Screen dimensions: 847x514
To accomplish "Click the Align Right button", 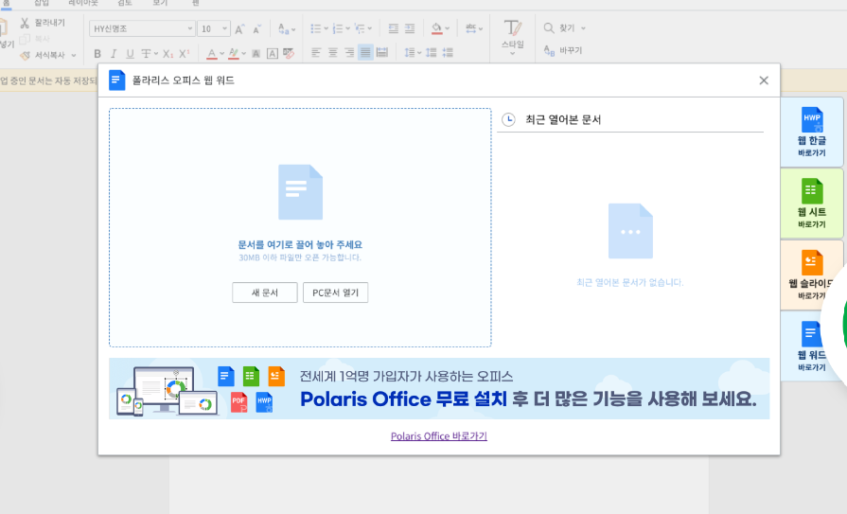I will pyautogui.click(x=349, y=52).
